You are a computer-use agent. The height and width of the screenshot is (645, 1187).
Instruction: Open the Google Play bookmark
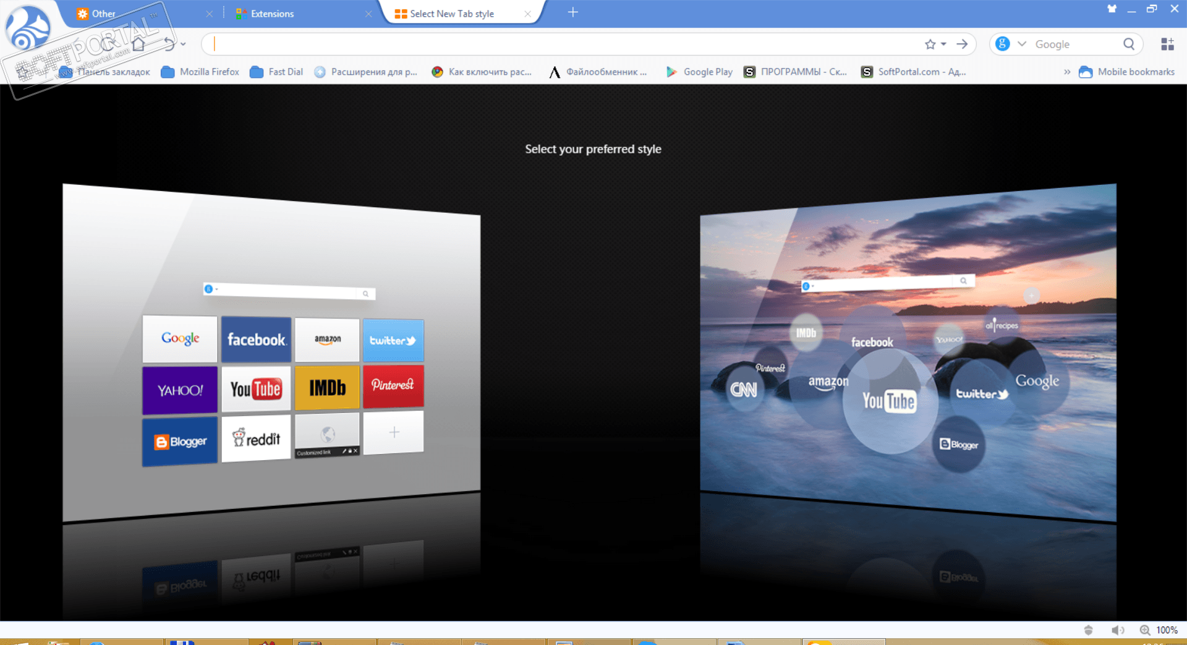point(699,72)
